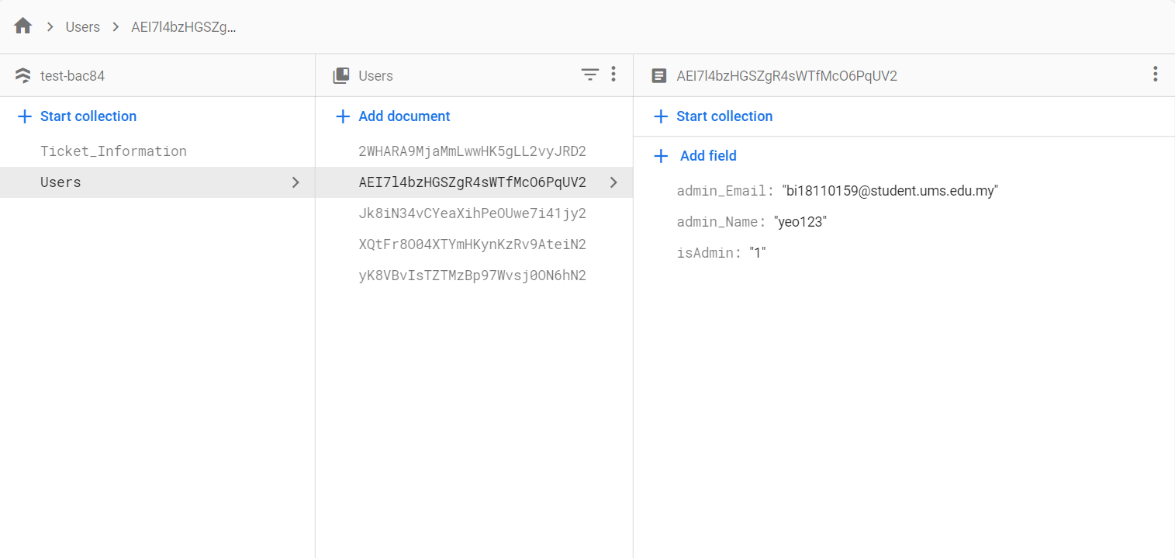The height and width of the screenshot is (558, 1175).
Task: Open Users breadcrumb link
Action: 83,27
